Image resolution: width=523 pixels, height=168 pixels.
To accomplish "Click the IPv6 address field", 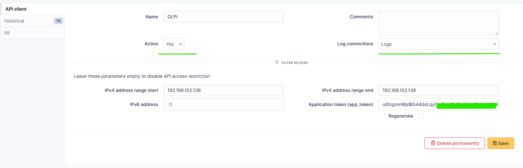I will point(223,104).
